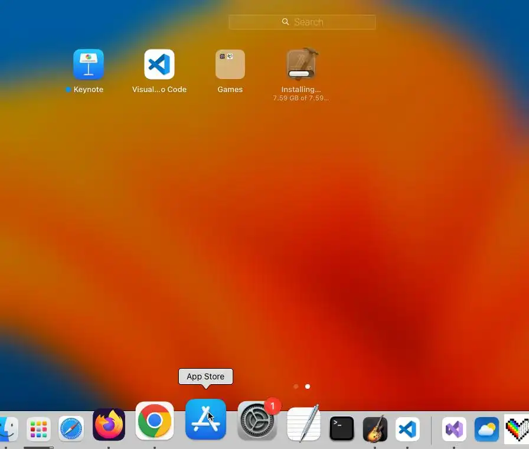529x449 pixels.
Task: Open Google Chrome from the Dock
Action: tap(155, 421)
